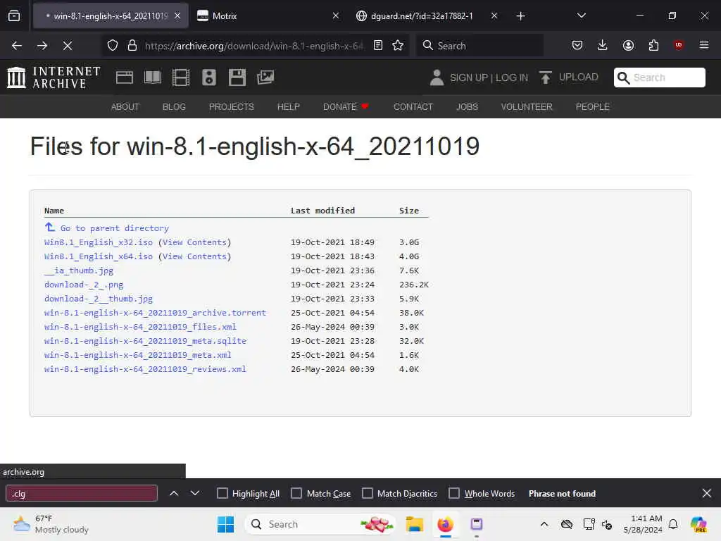This screenshot has width=721, height=541.
Task: Open the Windows Start button
Action: (225, 524)
